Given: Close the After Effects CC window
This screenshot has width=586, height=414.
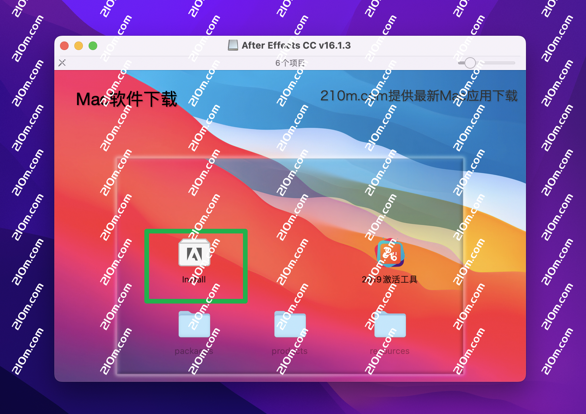Looking at the screenshot, I should (64, 46).
